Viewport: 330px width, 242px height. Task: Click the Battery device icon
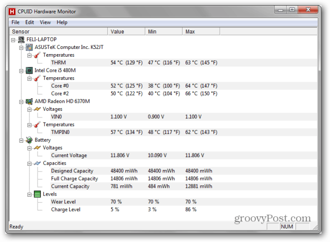point(29,140)
